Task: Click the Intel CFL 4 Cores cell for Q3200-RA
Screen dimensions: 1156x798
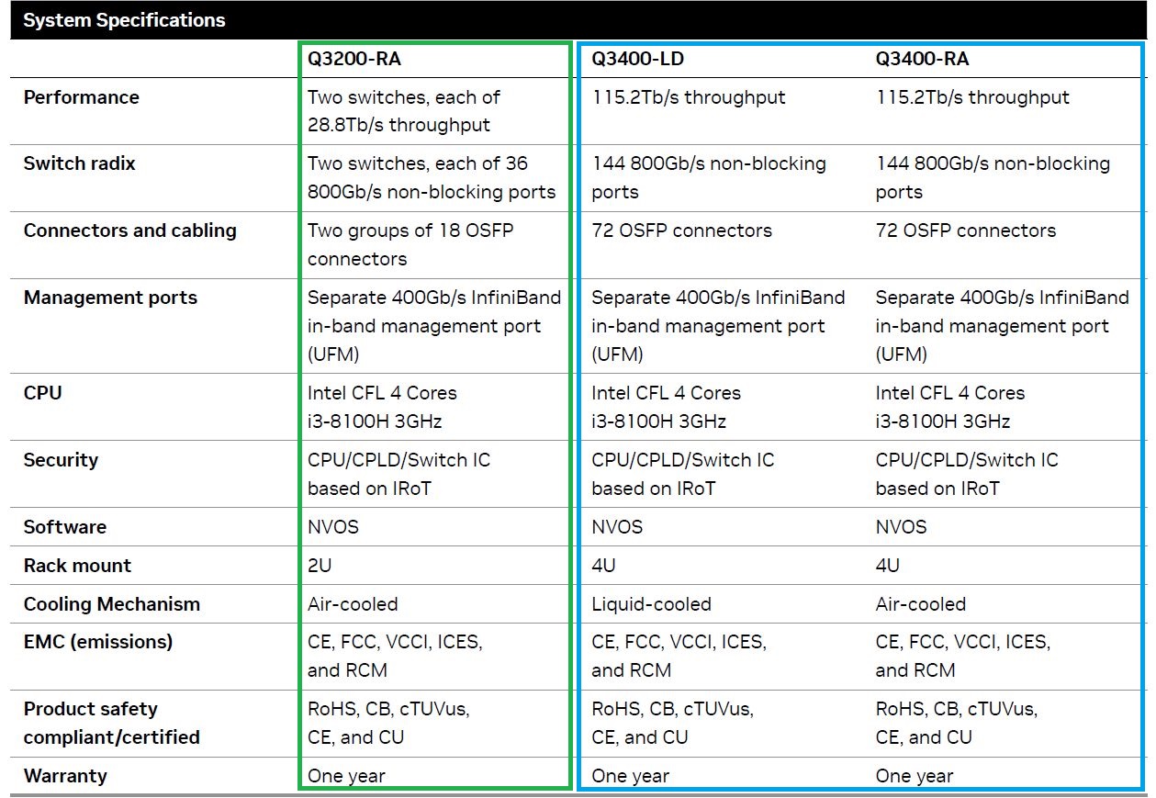Action: coord(381,393)
